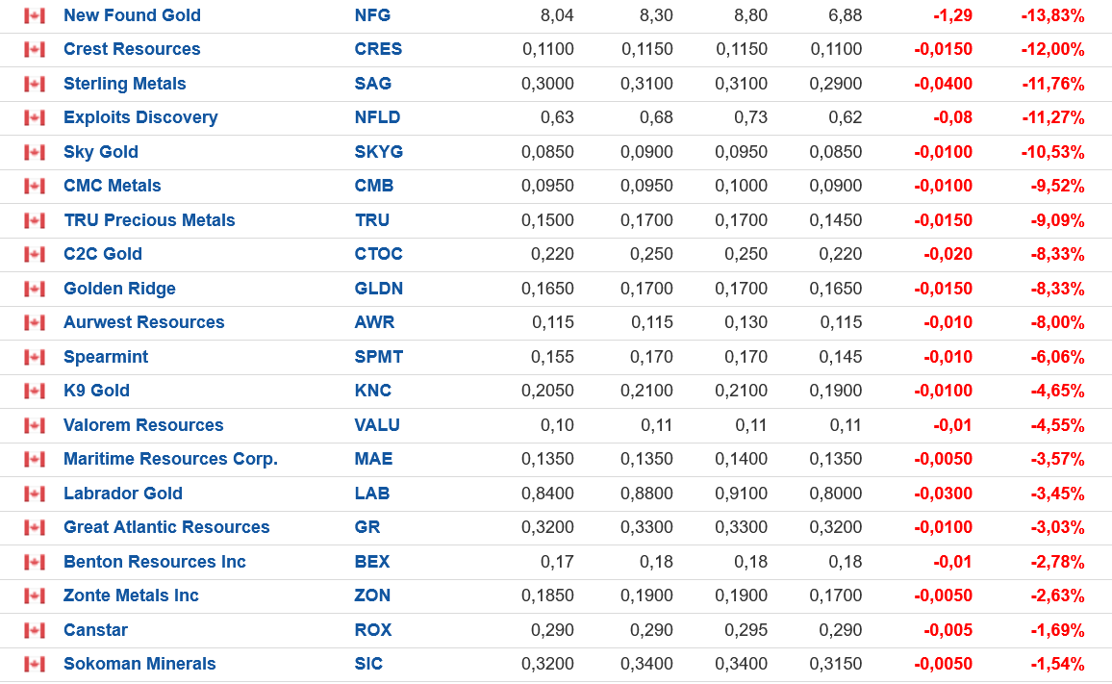Image resolution: width=1112 pixels, height=684 pixels.
Task: Click ticker symbol SKYG
Action: click(x=378, y=152)
